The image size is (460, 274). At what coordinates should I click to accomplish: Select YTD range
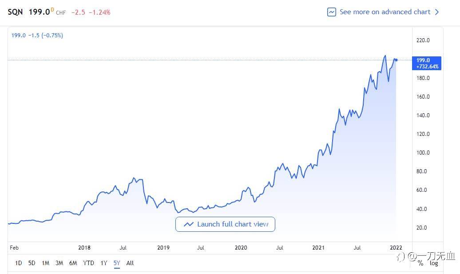[x=89, y=263]
